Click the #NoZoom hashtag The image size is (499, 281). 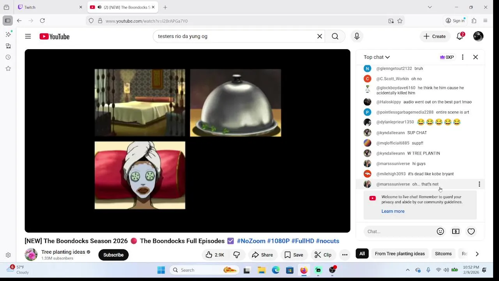tap(251, 241)
